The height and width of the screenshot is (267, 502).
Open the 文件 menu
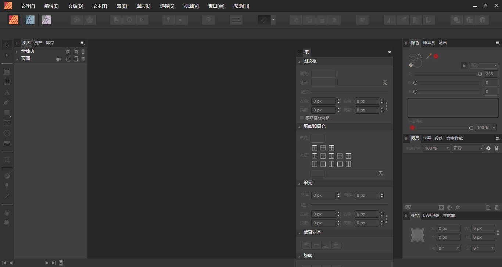(x=27, y=6)
